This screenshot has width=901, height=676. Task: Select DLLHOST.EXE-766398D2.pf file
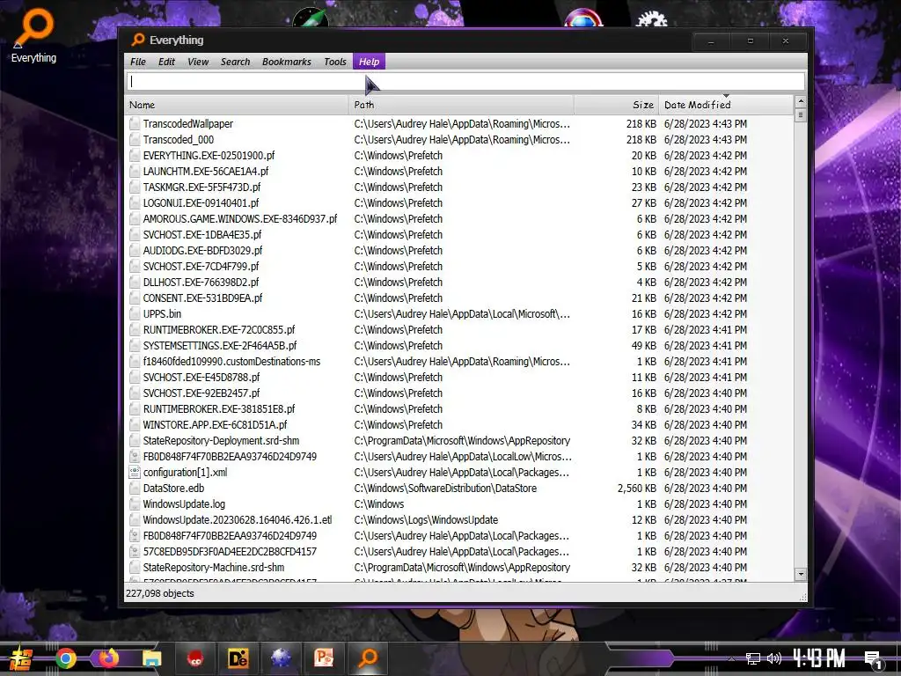(201, 283)
